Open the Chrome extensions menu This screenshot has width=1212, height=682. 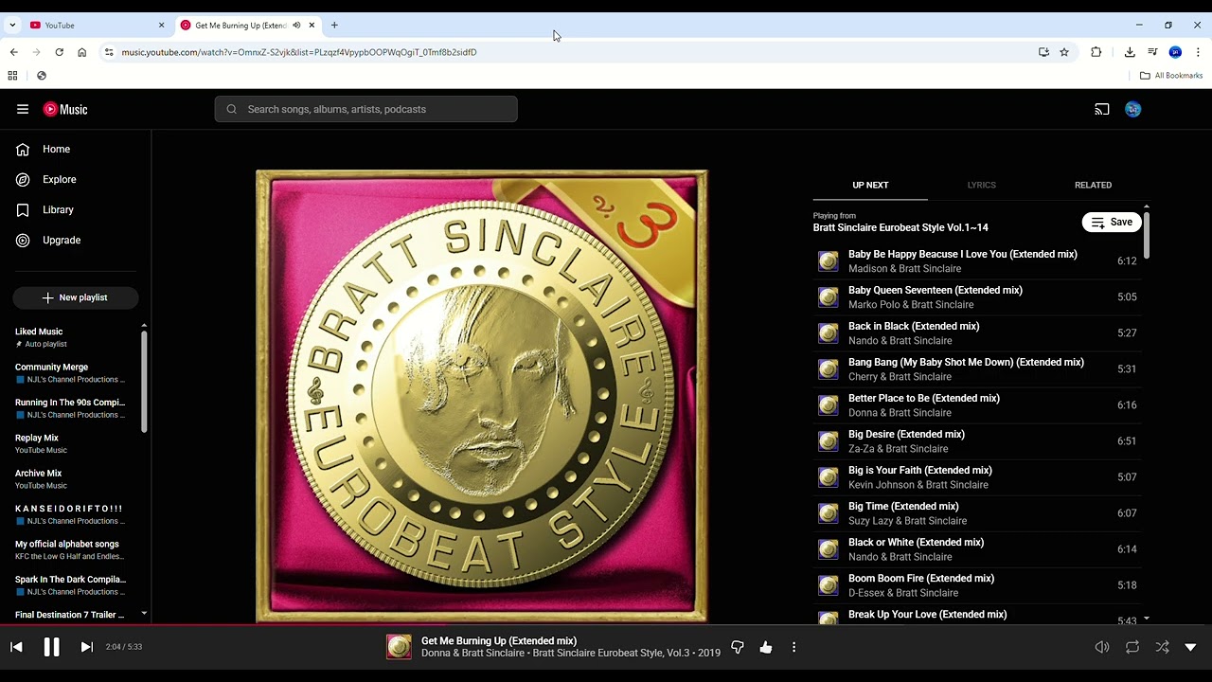coord(1096,52)
